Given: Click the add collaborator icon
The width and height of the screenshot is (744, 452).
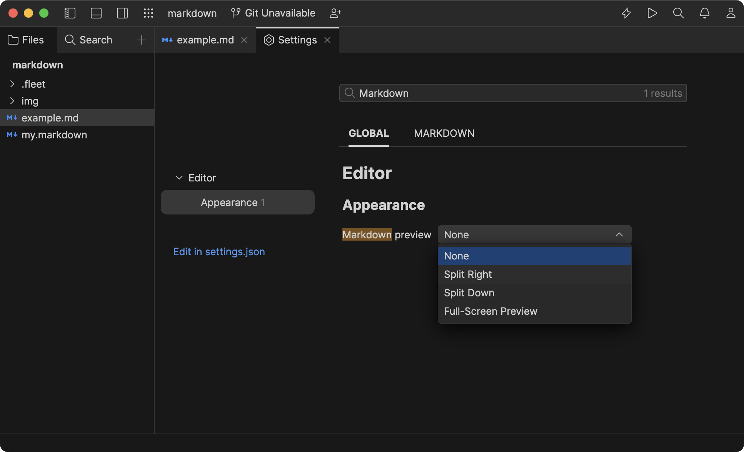Looking at the screenshot, I should pos(335,13).
